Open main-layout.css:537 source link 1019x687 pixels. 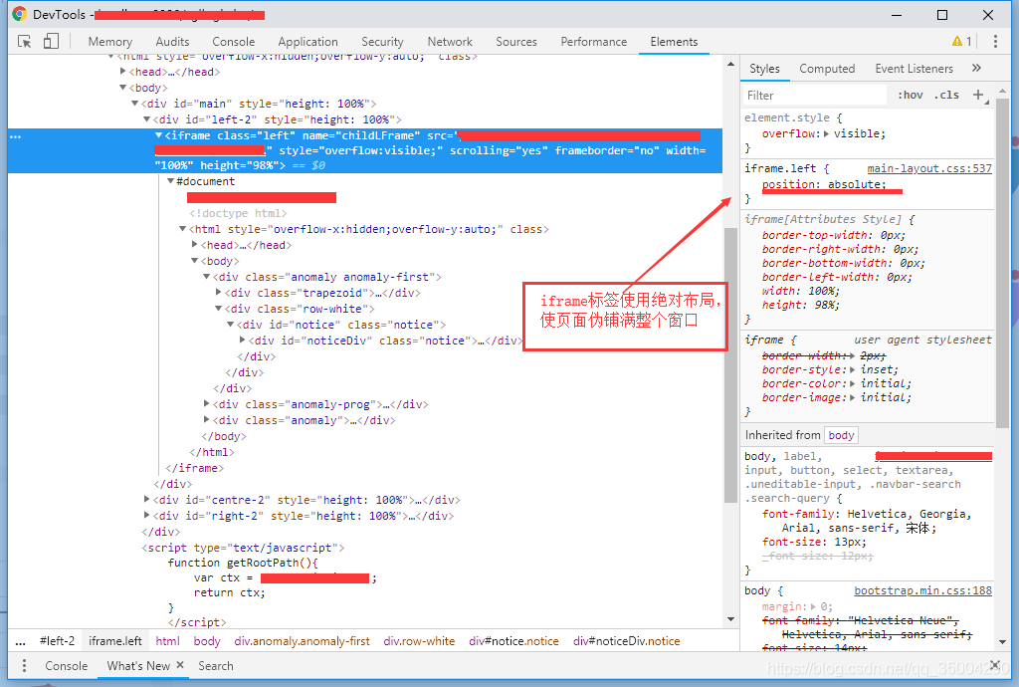click(x=929, y=168)
